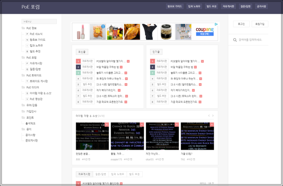Viewport: 283px width, 186px height.
Task: Click the blender product in the banner ad
Action: (115, 32)
